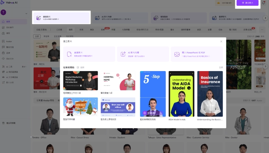269x153 pixels.
Task: Open Avatar in the left sidebar
Action: tap(14, 41)
